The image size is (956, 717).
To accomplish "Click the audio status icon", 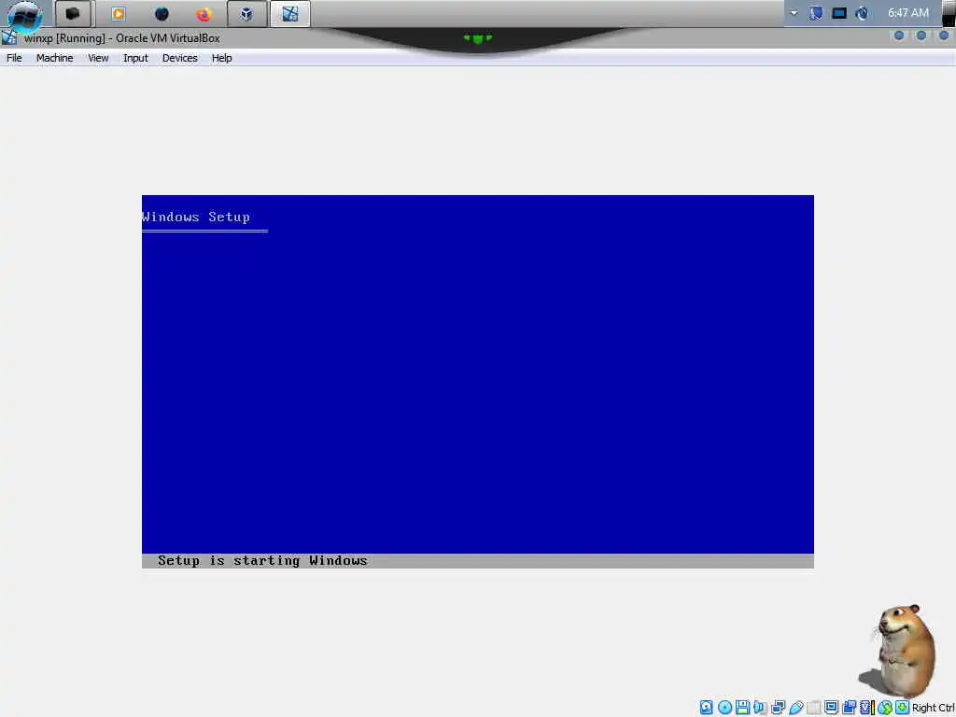I will tap(760, 708).
